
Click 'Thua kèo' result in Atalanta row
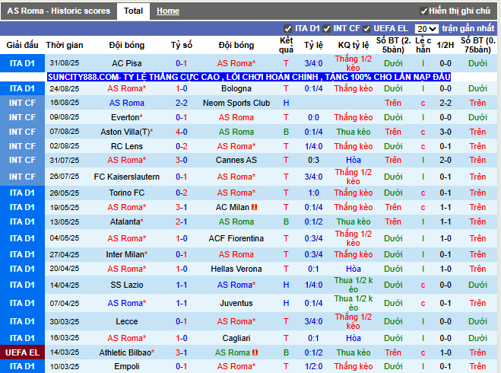coord(353,222)
